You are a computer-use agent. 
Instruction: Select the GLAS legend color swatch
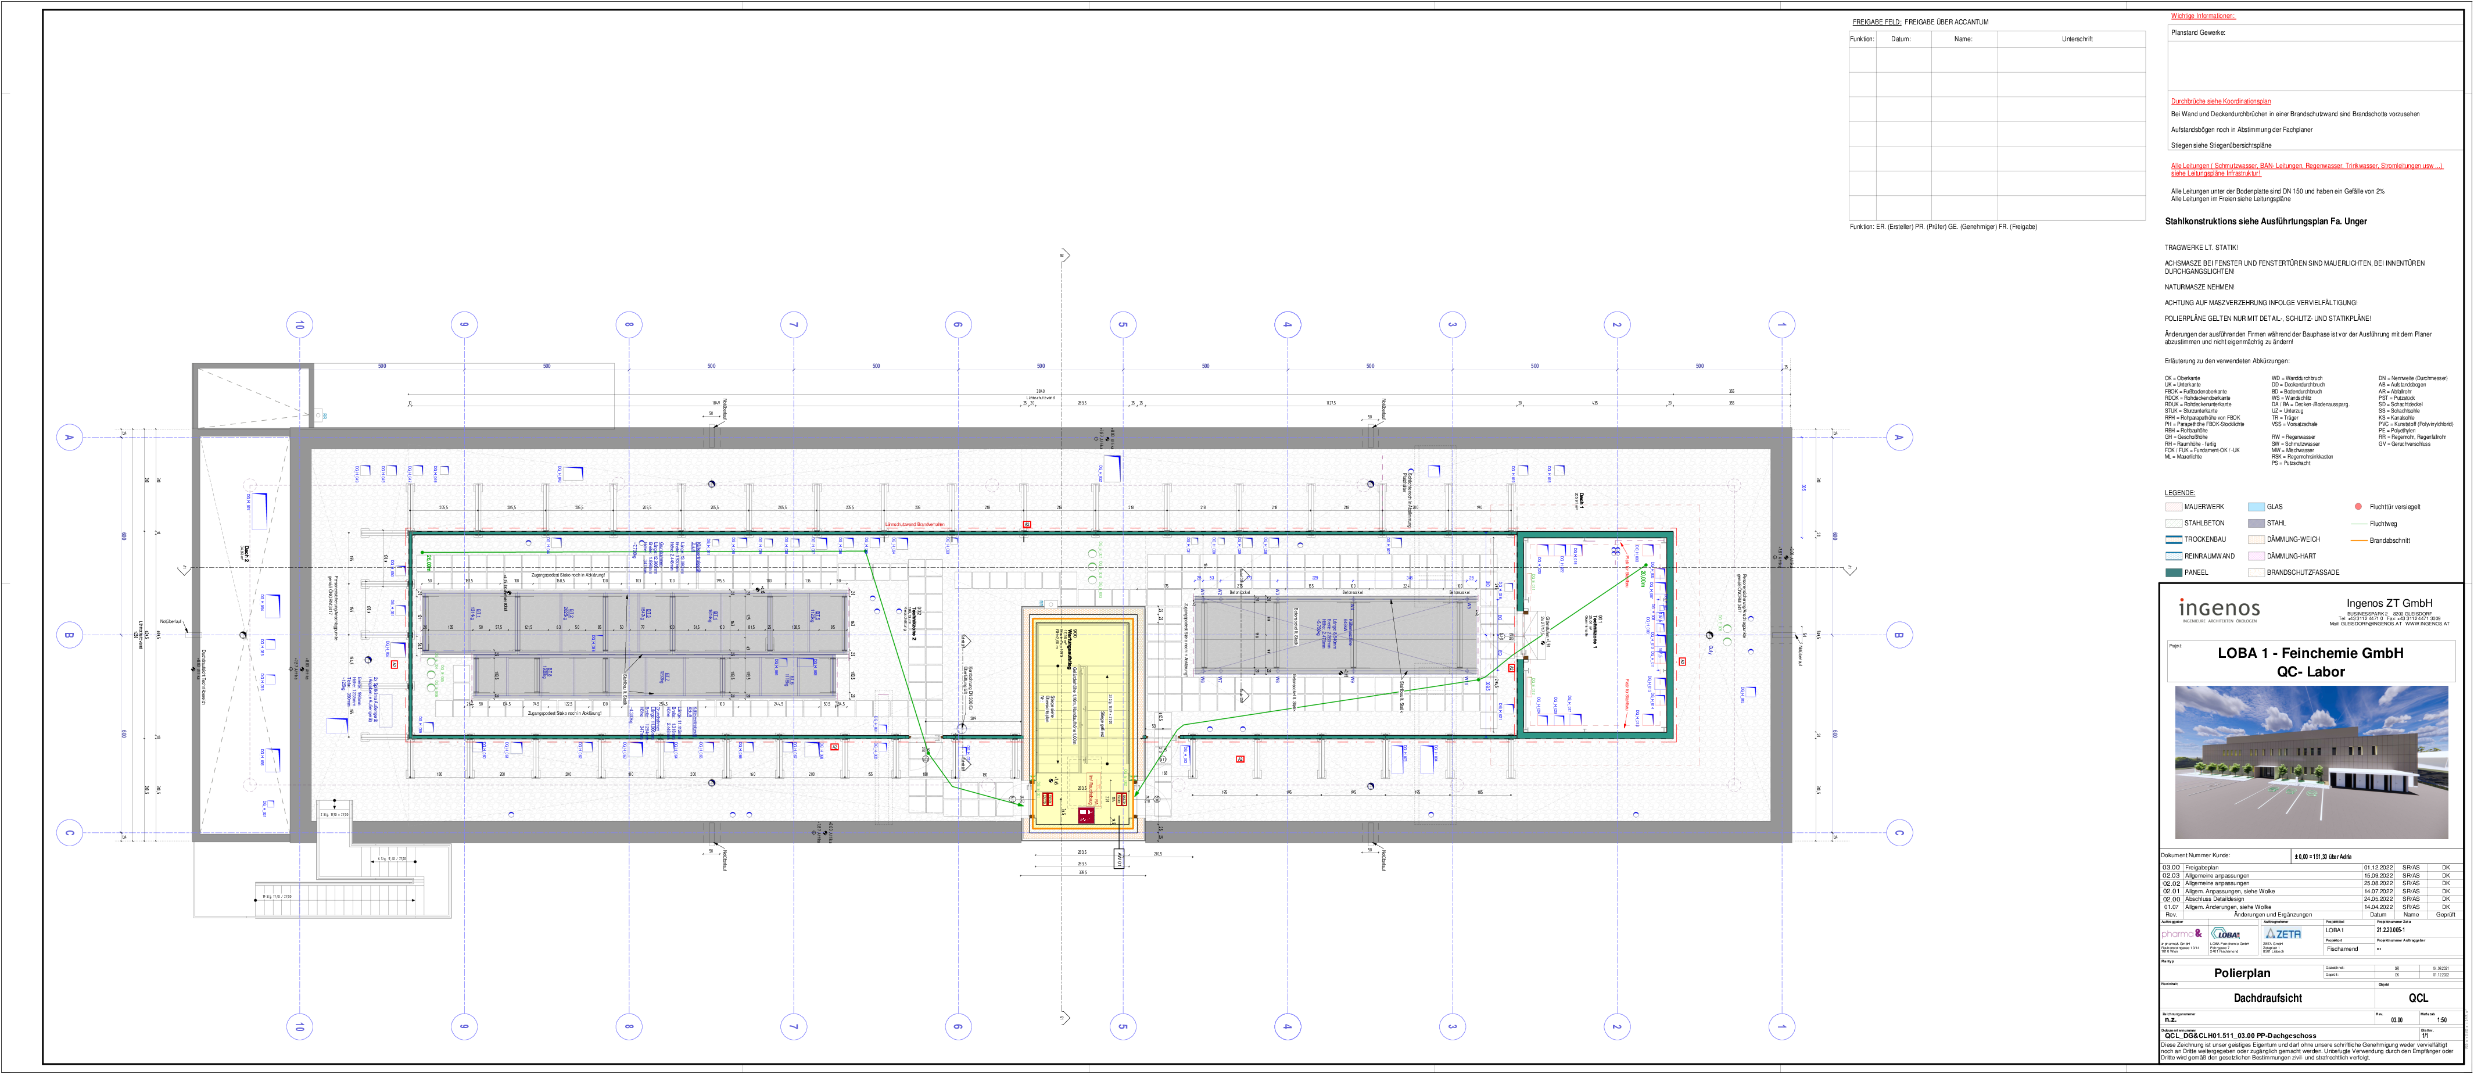[x=2256, y=507]
